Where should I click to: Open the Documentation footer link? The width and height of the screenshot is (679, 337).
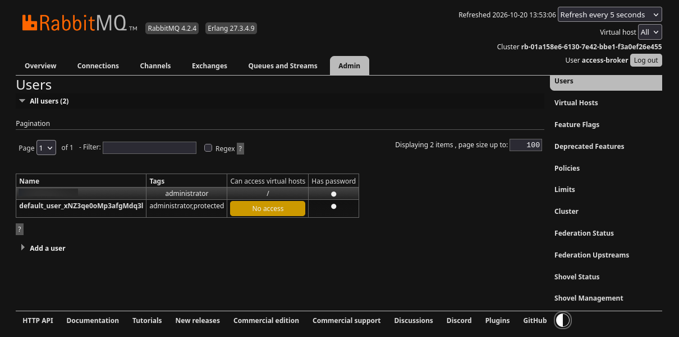tap(93, 320)
